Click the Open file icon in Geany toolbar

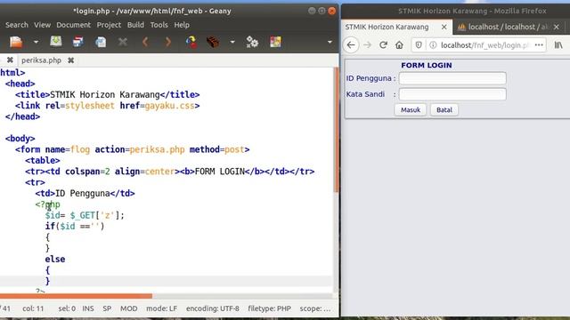click(x=16, y=42)
